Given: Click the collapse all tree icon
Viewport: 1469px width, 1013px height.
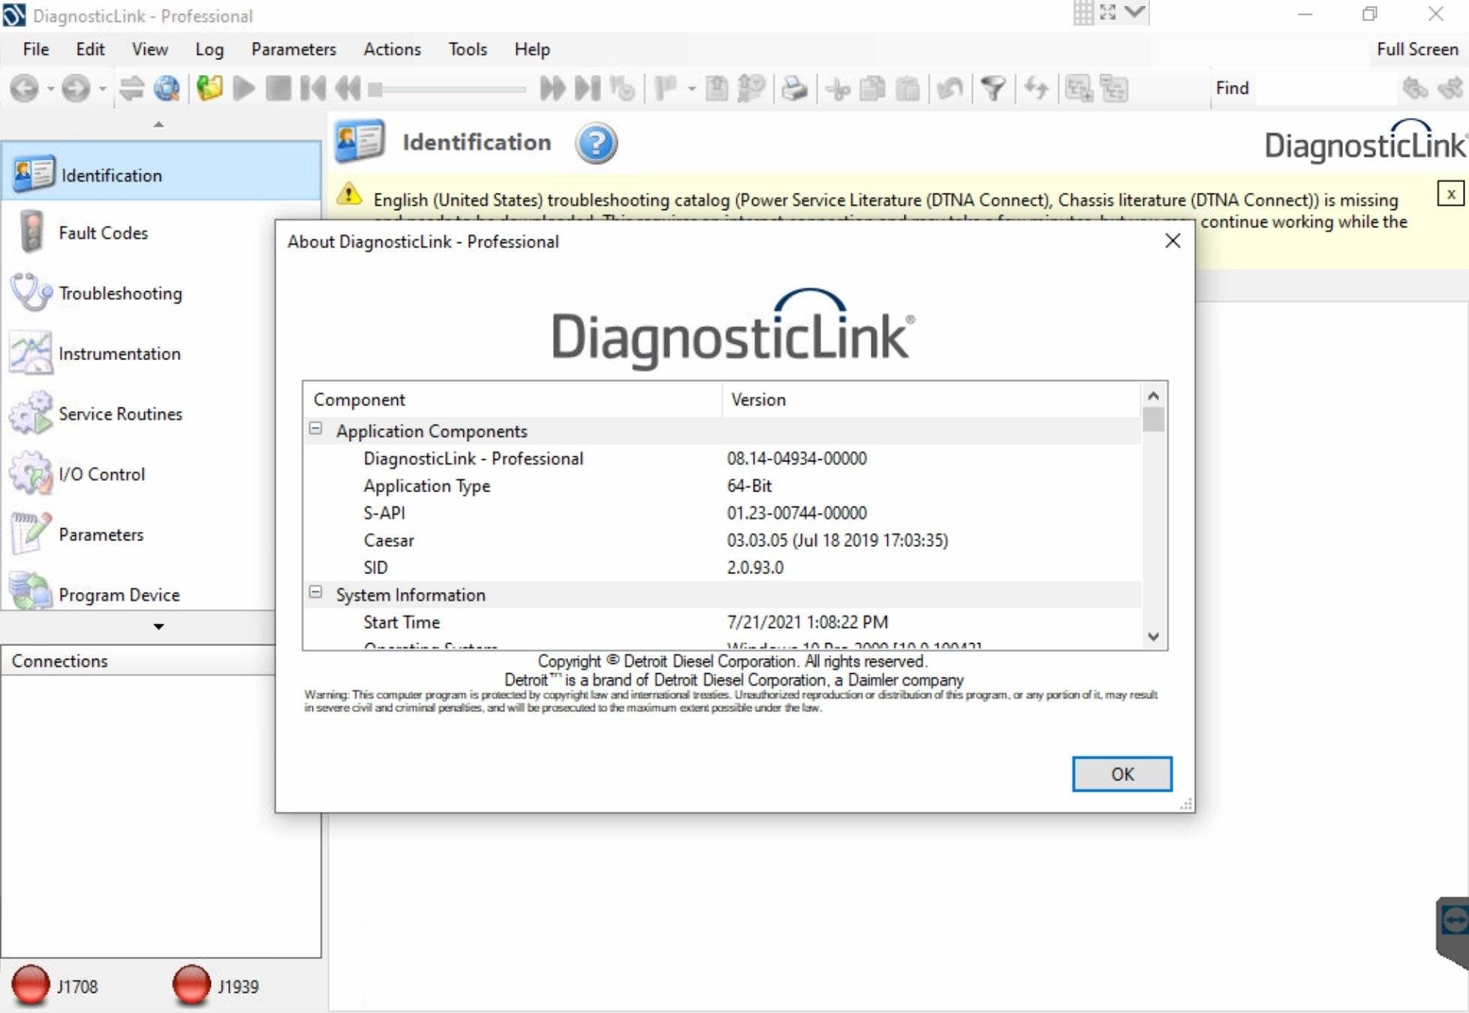Looking at the screenshot, I should pyautogui.click(x=1114, y=89).
